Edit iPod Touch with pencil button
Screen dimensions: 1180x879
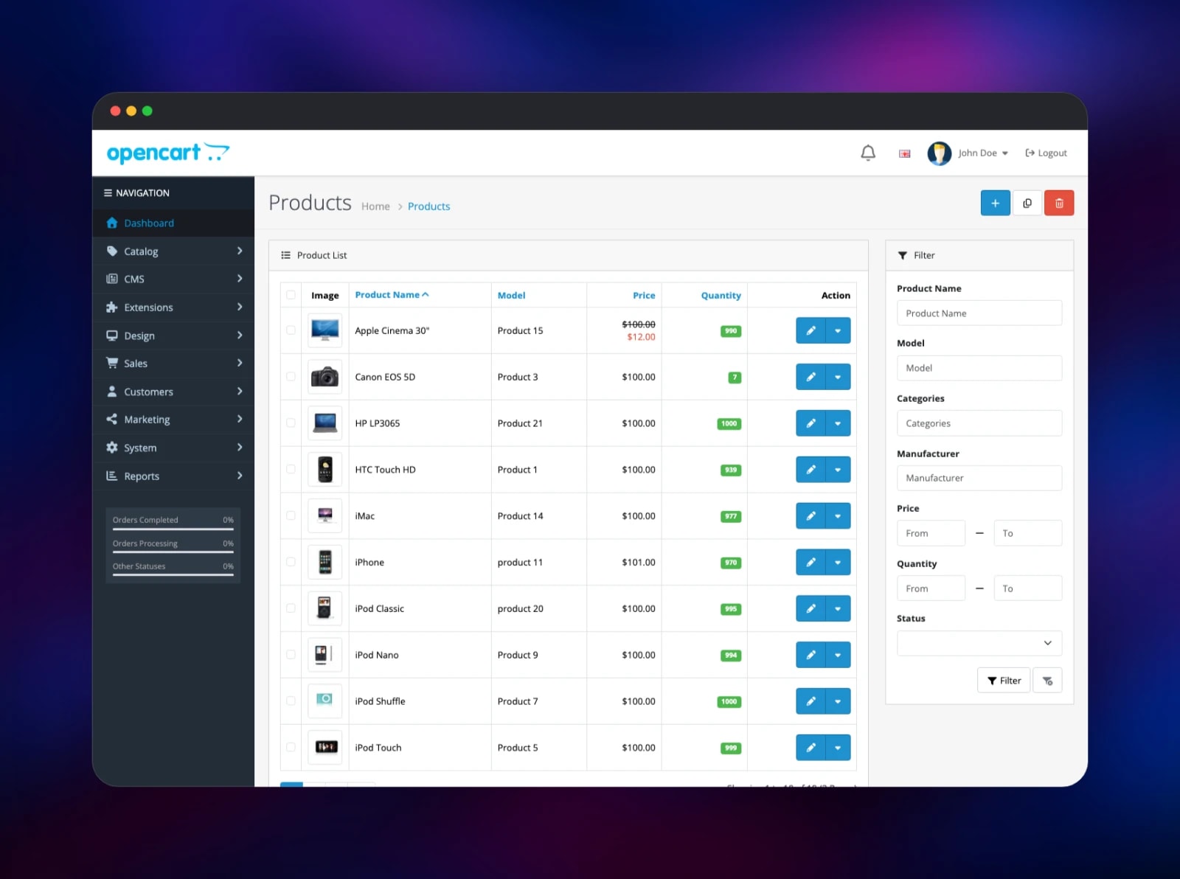tap(811, 748)
